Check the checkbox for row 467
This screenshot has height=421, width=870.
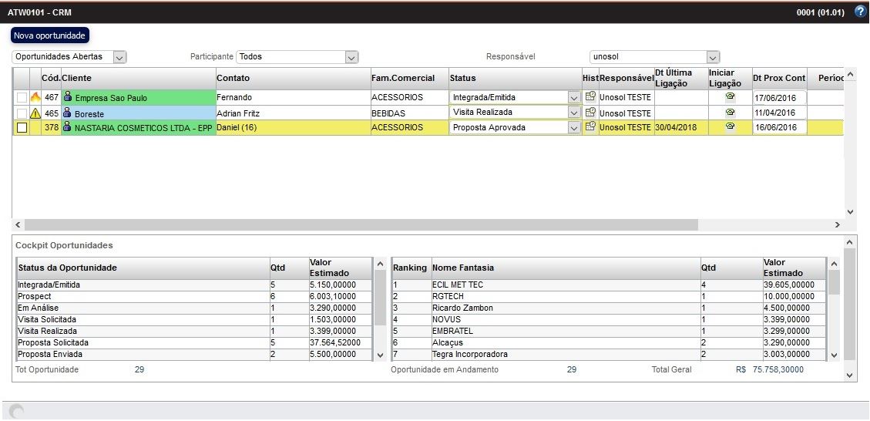(22, 98)
